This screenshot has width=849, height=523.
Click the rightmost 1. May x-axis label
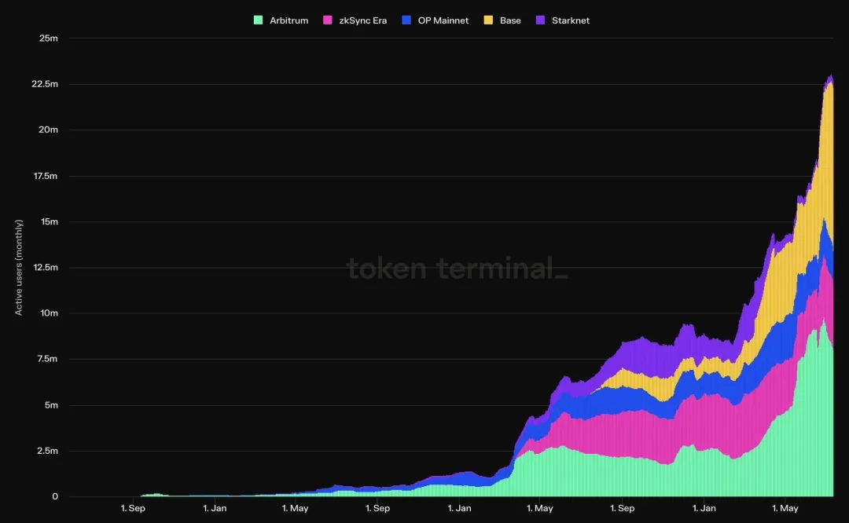pos(785,508)
